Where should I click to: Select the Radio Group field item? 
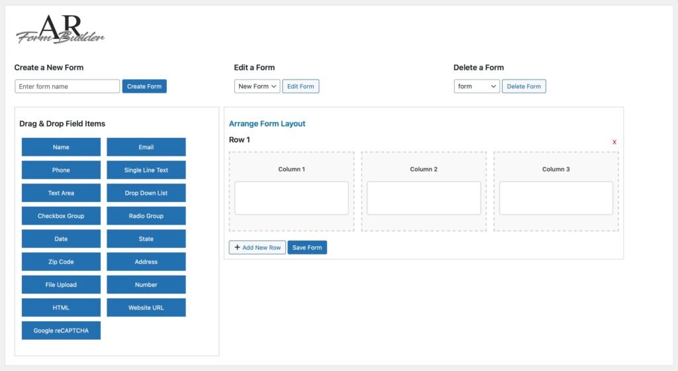(x=146, y=216)
